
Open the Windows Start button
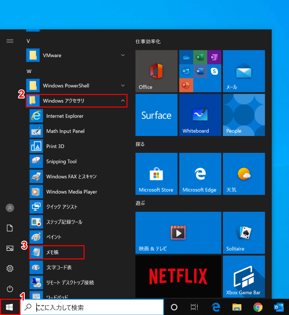coord(10,307)
